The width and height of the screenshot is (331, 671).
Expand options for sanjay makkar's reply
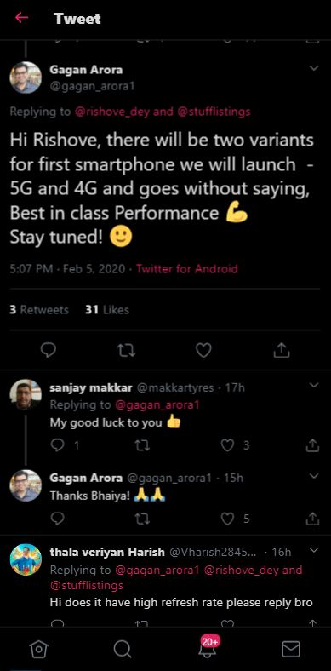(x=314, y=385)
